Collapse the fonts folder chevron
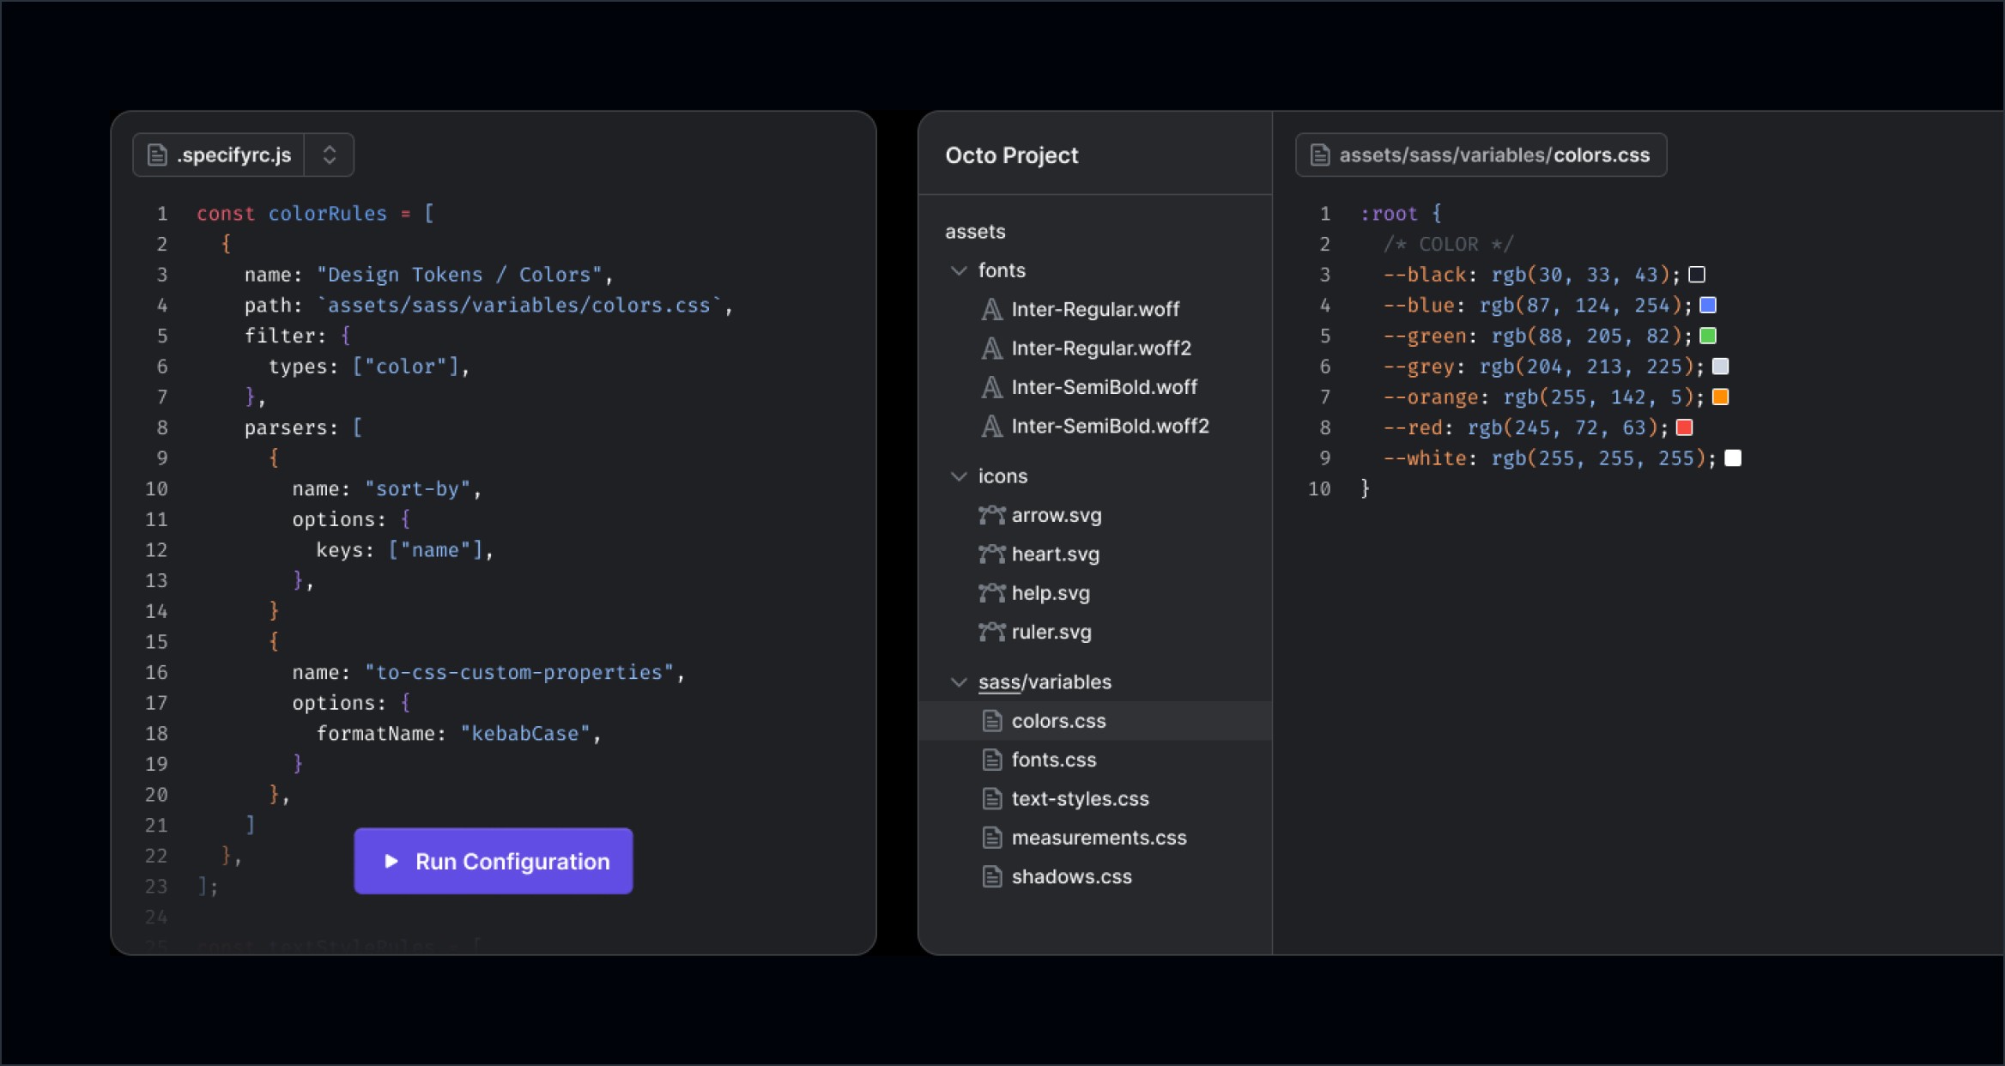Screen dimensions: 2005x1066 point(959,270)
